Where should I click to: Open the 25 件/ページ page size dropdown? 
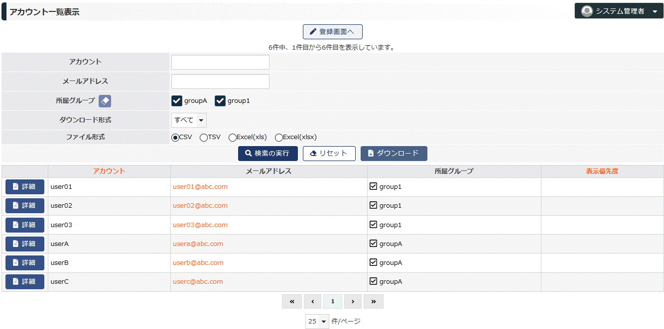coord(317,322)
